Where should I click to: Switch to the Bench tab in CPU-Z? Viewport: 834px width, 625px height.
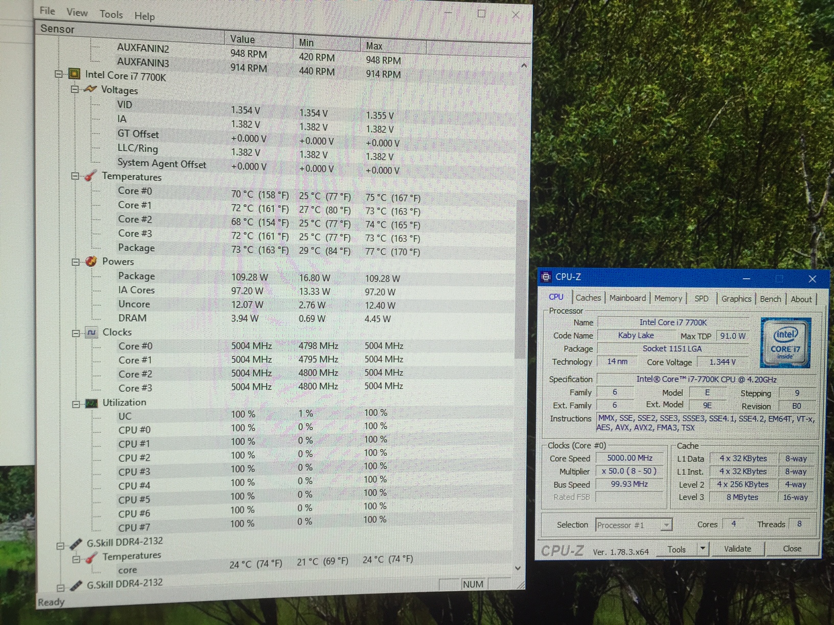coord(770,299)
